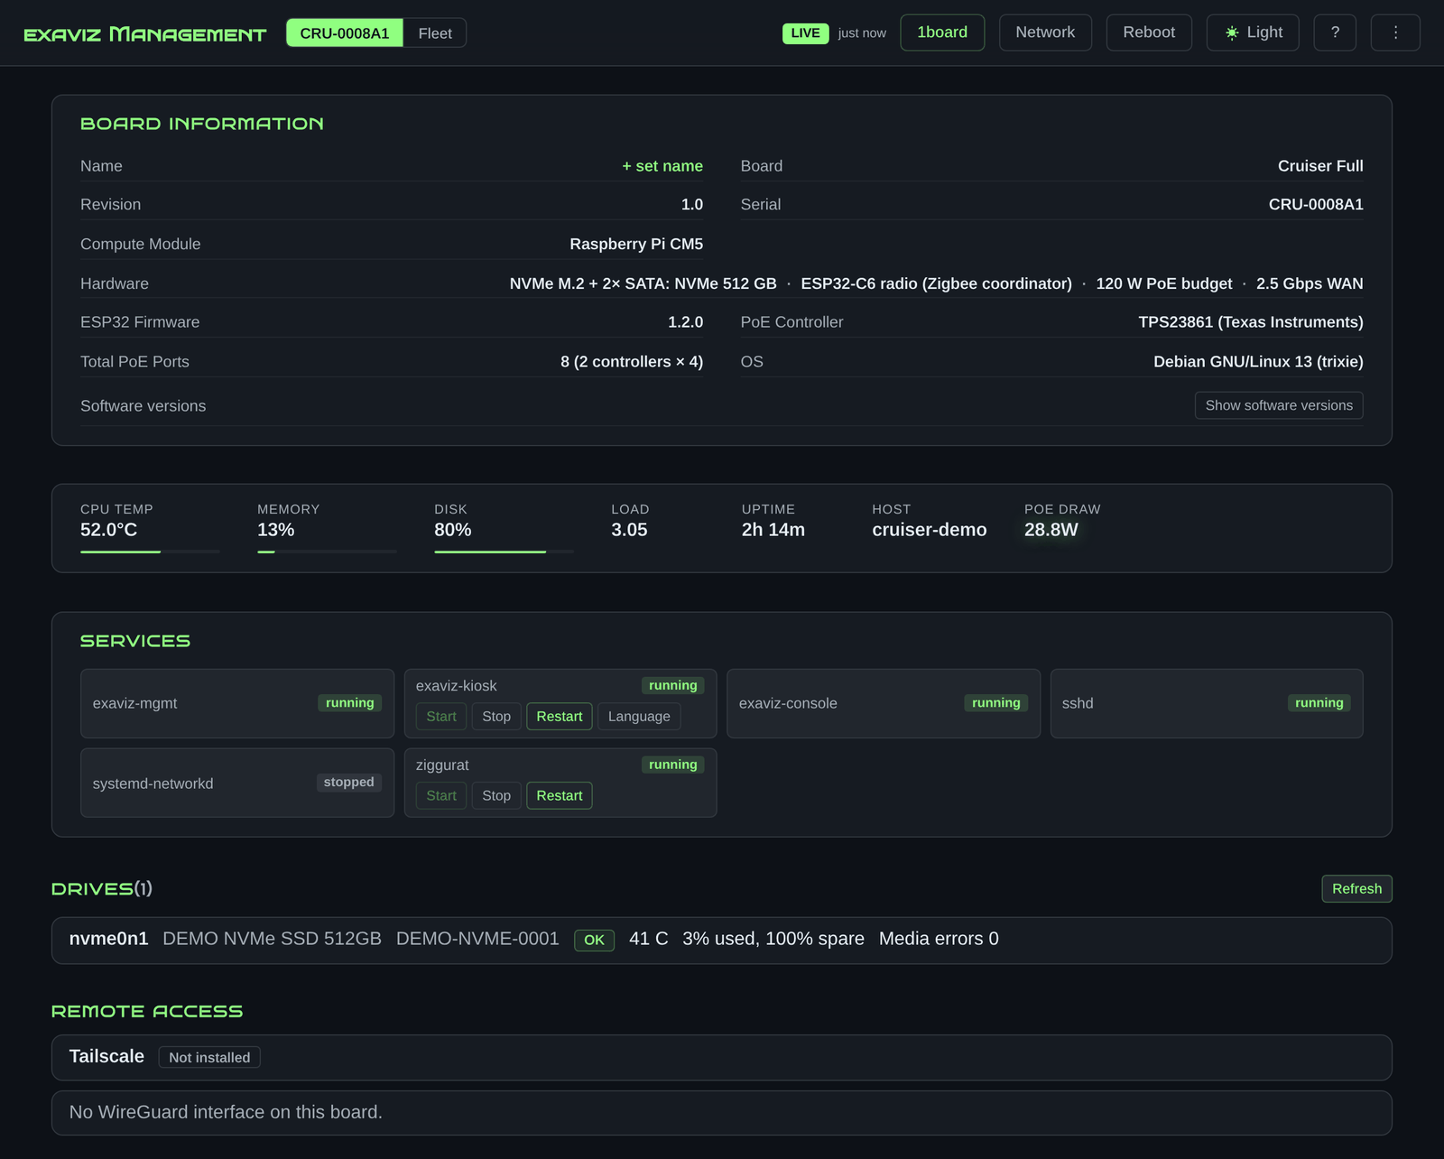Restart the exaviz-kiosk service
This screenshot has height=1159, width=1444.
(560, 717)
